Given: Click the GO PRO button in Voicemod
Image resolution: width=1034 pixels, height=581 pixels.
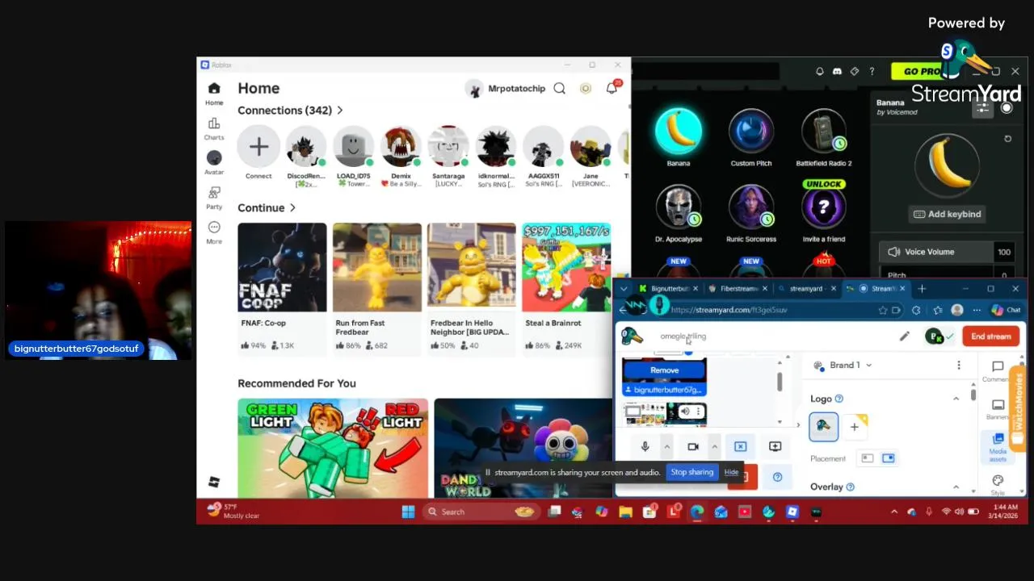Looking at the screenshot, I should coord(921,72).
